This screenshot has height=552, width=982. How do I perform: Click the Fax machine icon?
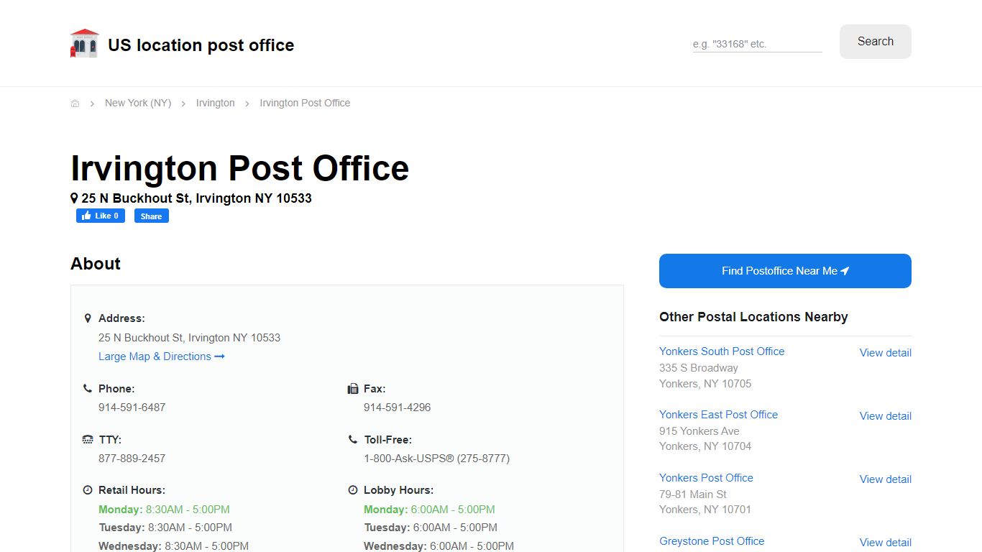(x=353, y=389)
